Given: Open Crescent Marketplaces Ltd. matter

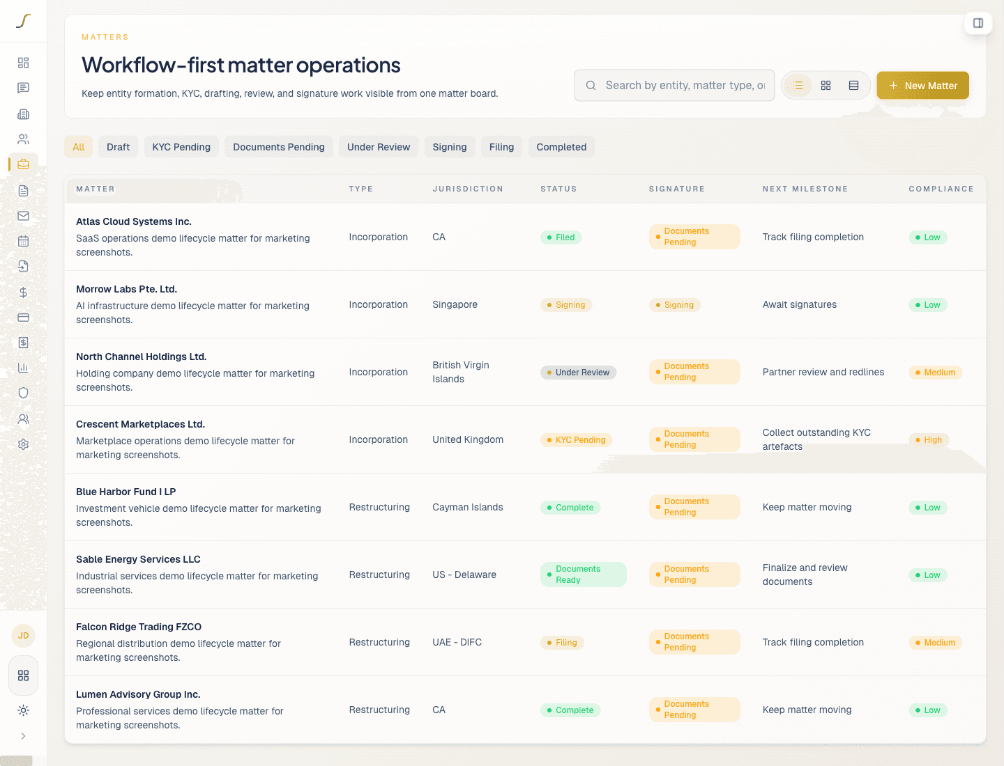Looking at the screenshot, I should (140, 424).
